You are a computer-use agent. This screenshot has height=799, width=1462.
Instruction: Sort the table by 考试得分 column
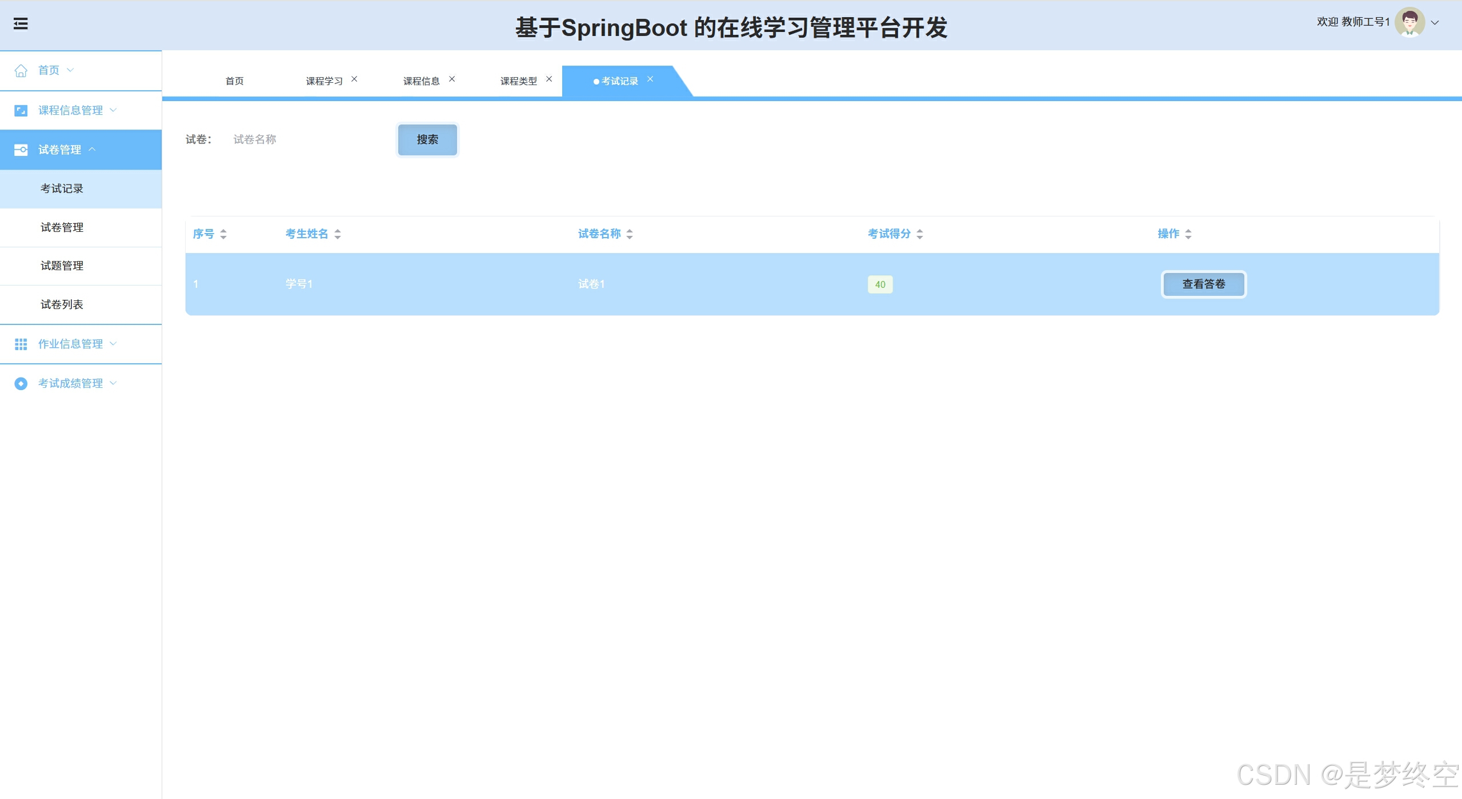point(920,234)
